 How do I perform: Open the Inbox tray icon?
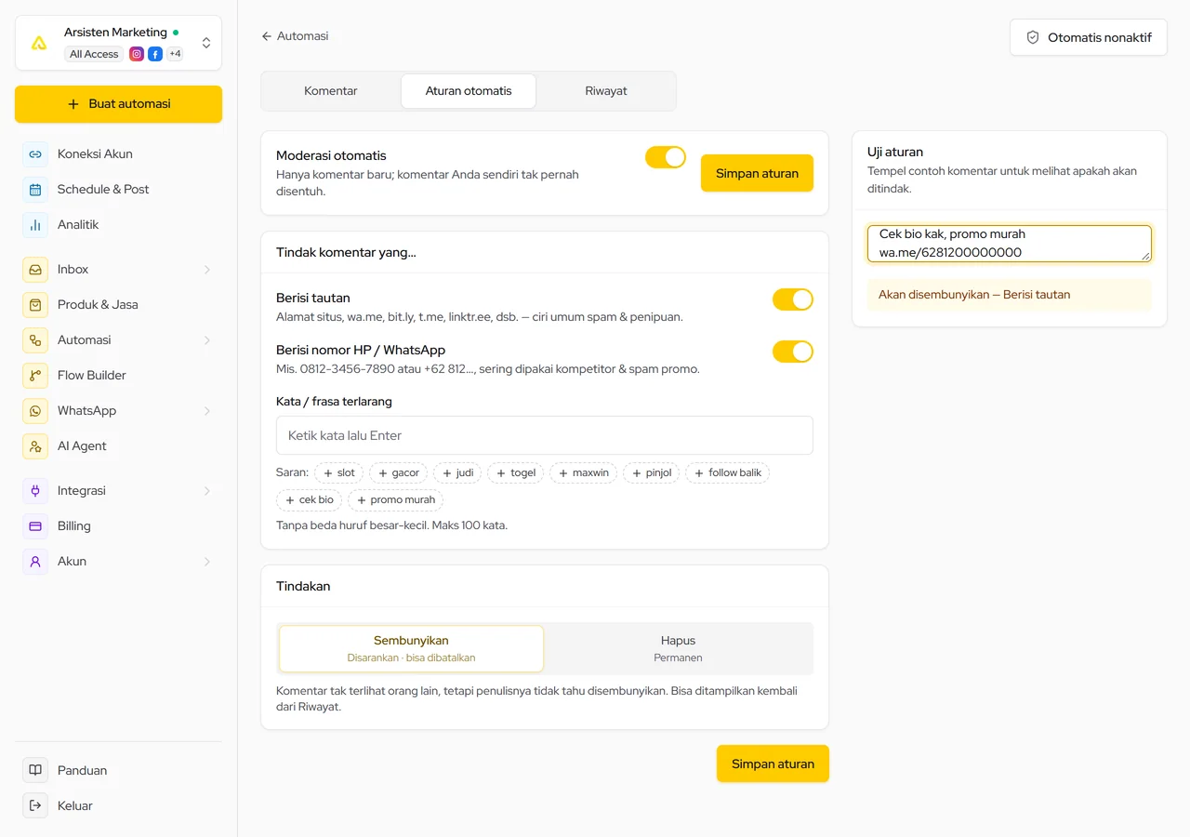click(35, 270)
